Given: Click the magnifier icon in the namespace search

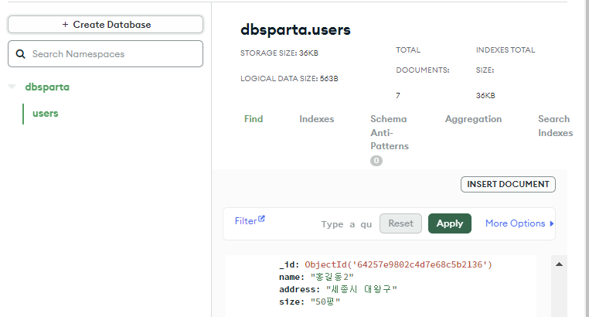Looking at the screenshot, I should (x=21, y=54).
